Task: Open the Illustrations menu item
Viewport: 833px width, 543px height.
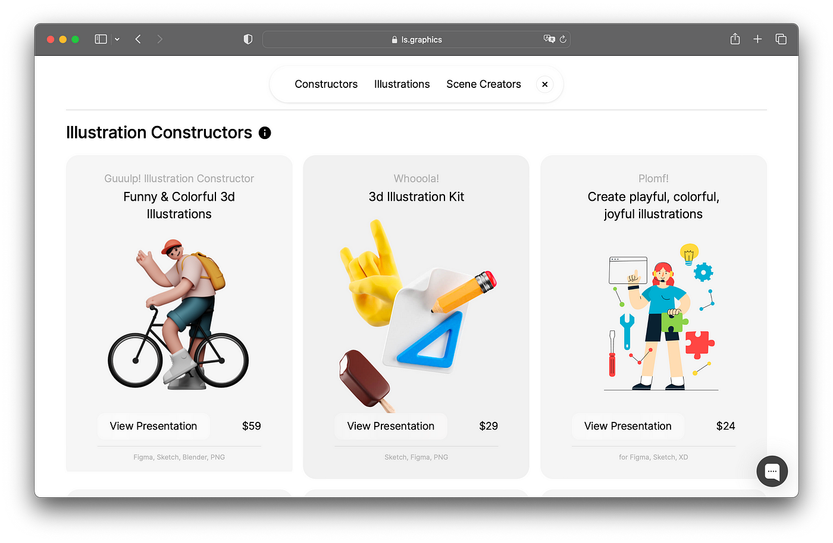Action: coord(402,84)
